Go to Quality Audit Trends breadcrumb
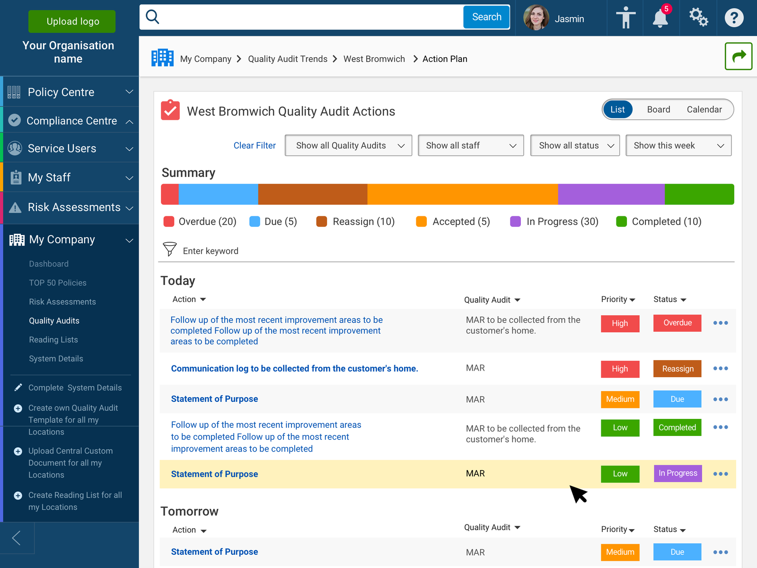This screenshot has height=568, width=757. pyautogui.click(x=288, y=59)
